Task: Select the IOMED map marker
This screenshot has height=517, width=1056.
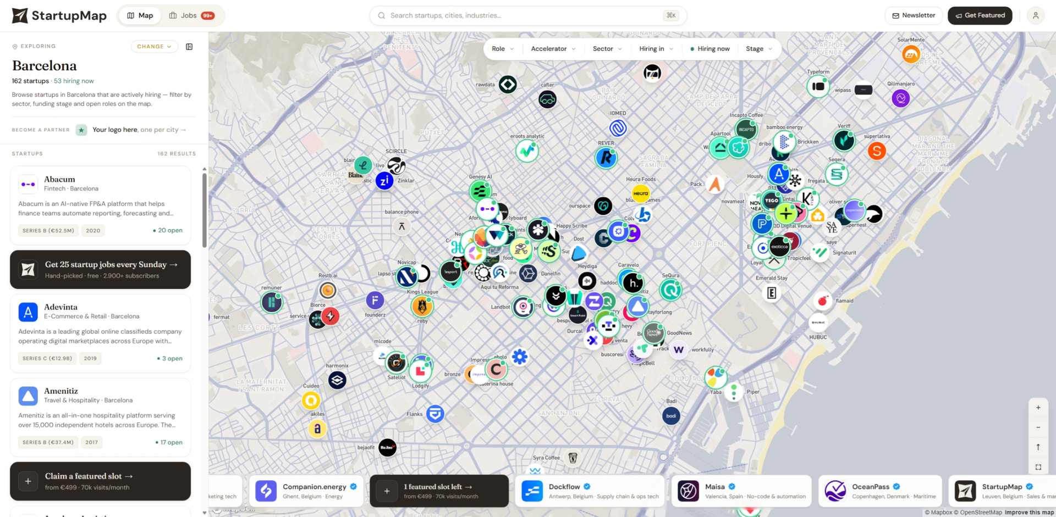Action: pos(618,128)
